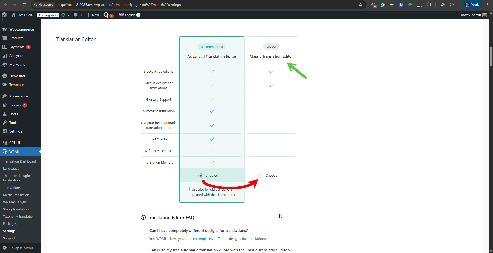Reload the page with the refresh icon
Screen dimensions: 493x253
[x=24, y=5]
